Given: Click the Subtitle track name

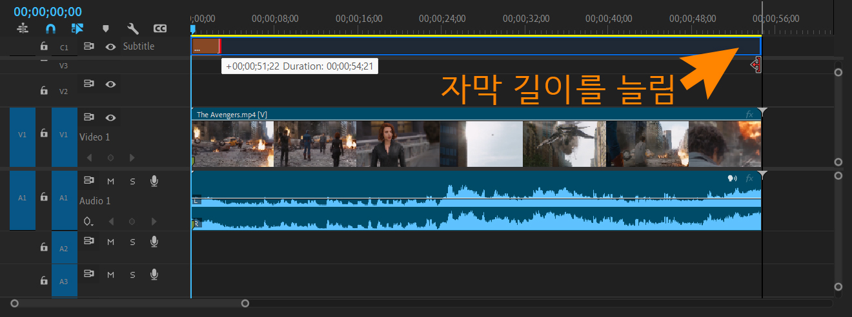Looking at the screenshot, I should (139, 46).
